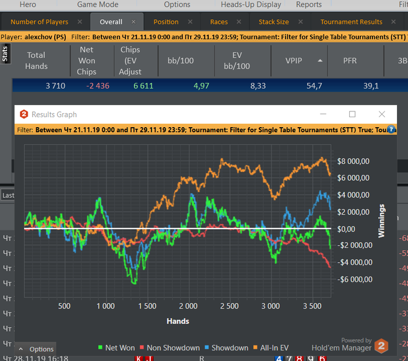Minimize the Results Graph window
This screenshot has height=361, width=408.
click(323, 114)
